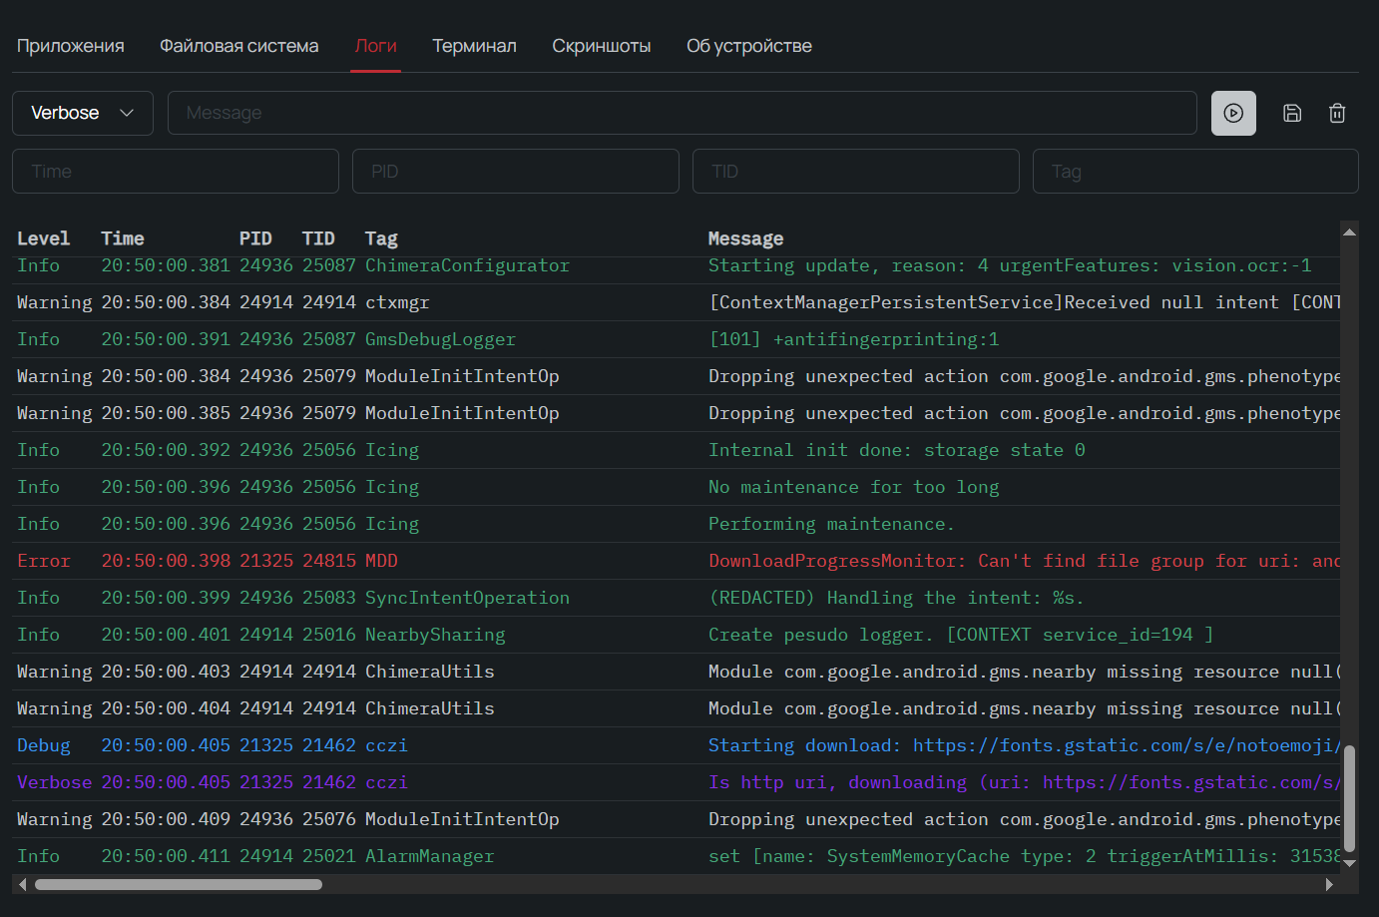Open the Файловая система tab
Viewport: 1379px width, 917px height.
click(239, 46)
